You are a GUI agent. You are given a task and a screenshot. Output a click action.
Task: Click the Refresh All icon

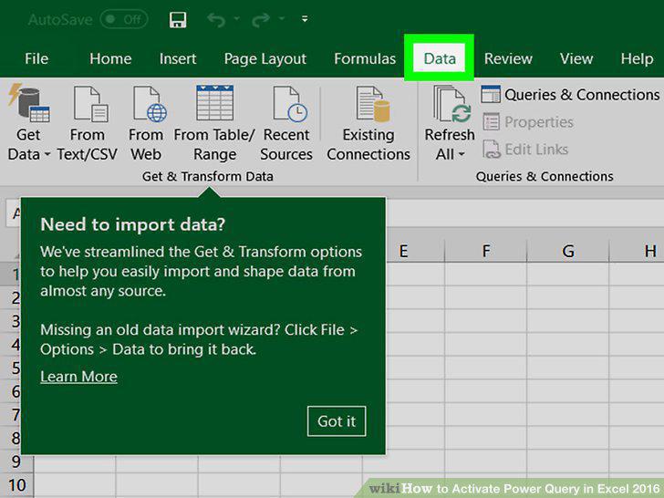[451, 104]
